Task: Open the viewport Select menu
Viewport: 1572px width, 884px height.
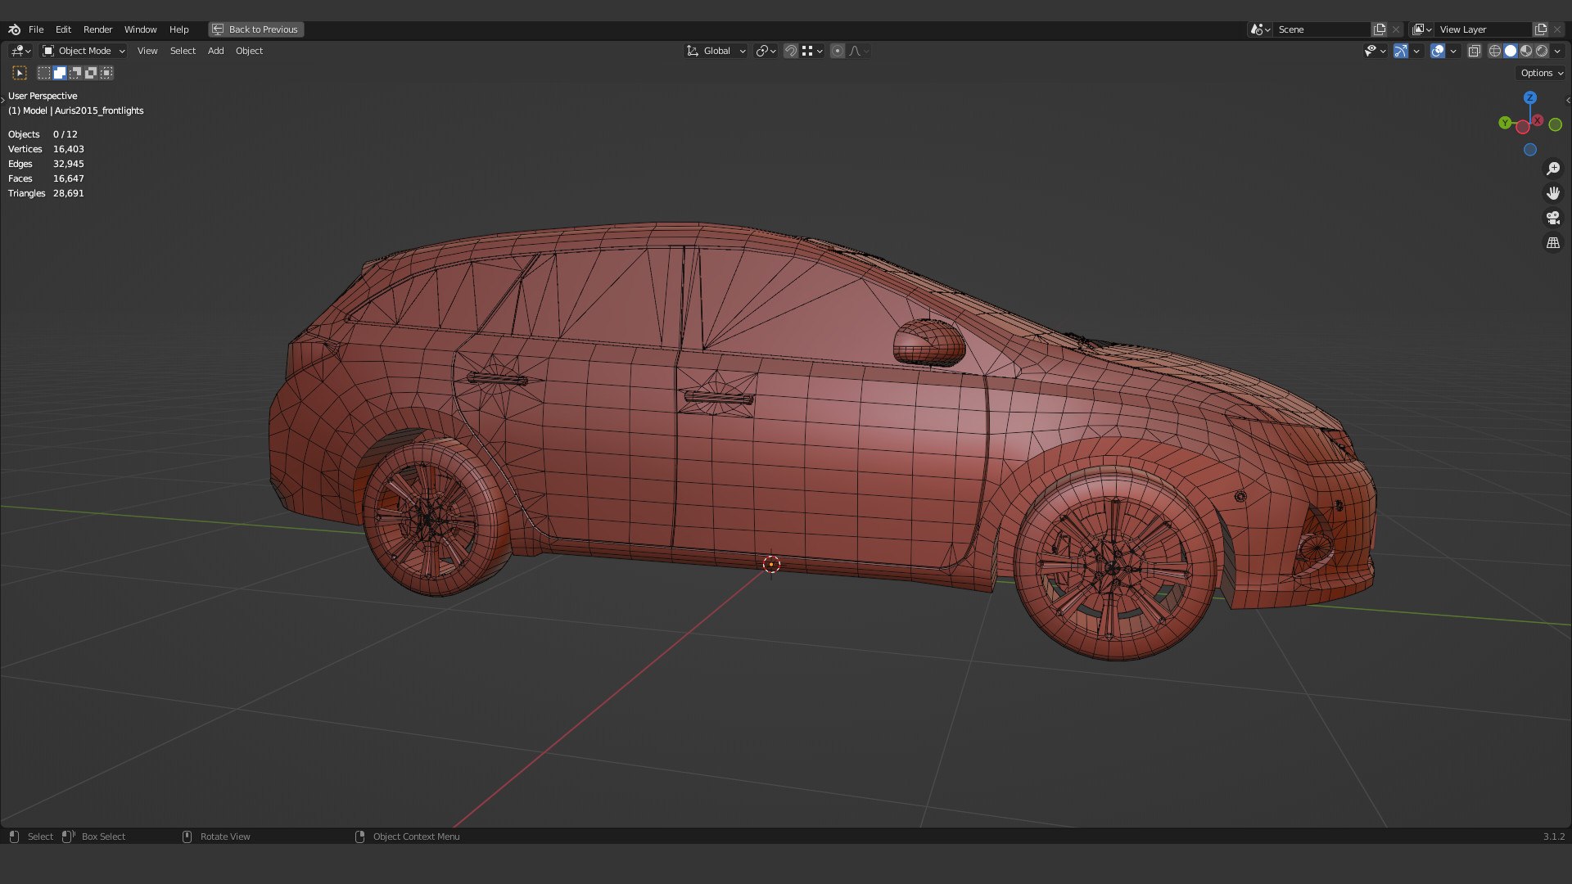Action: point(183,51)
